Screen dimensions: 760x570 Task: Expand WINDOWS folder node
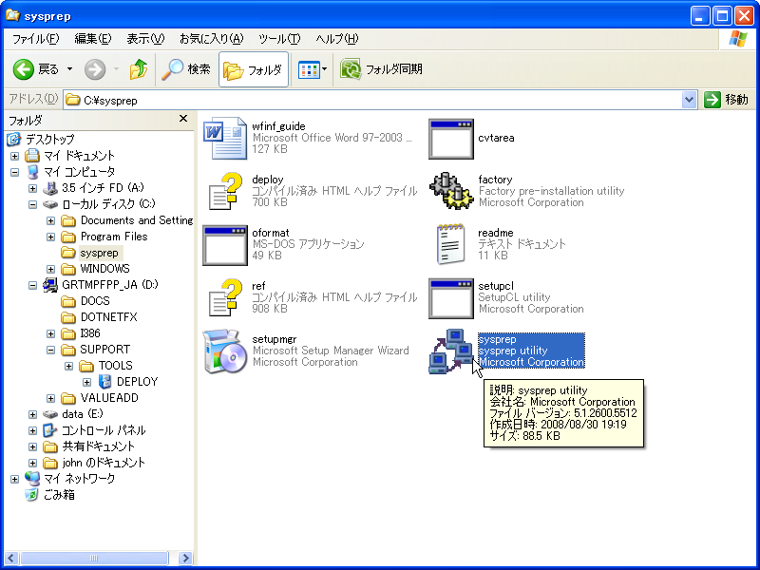click(x=51, y=269)
